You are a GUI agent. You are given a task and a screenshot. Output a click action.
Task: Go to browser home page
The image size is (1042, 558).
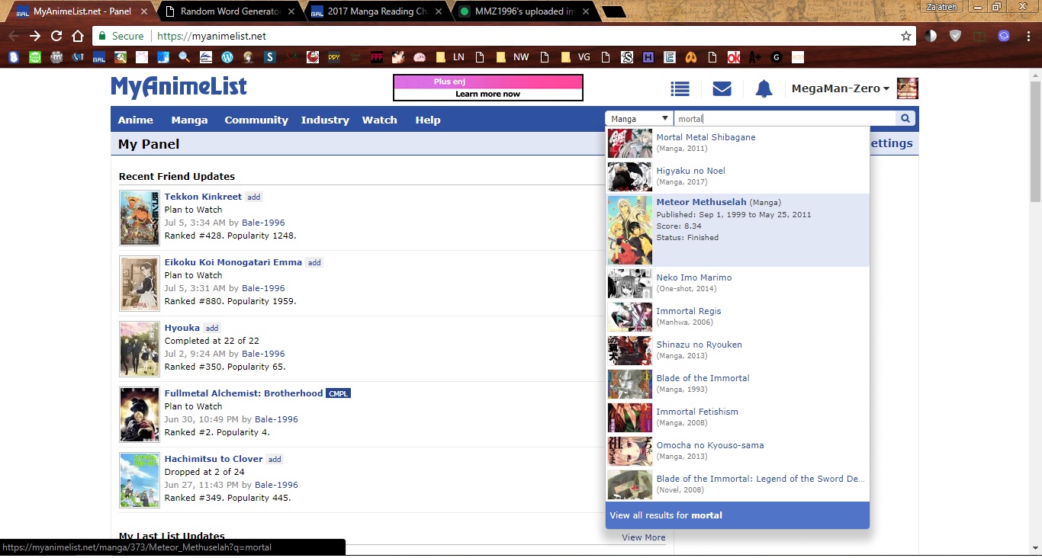tap(78, 36)
